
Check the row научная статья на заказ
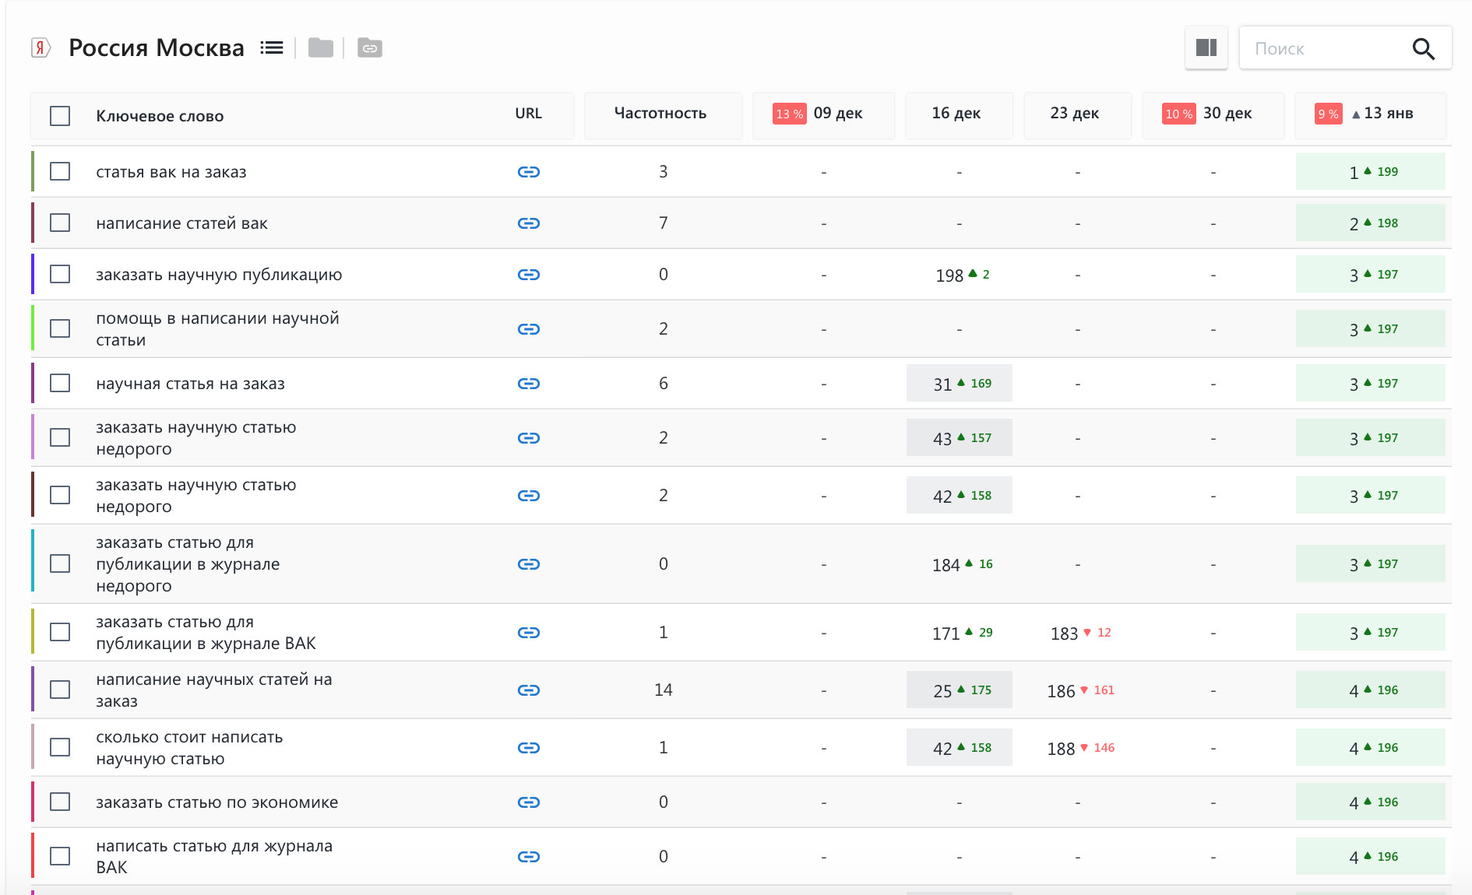point(60,383)
